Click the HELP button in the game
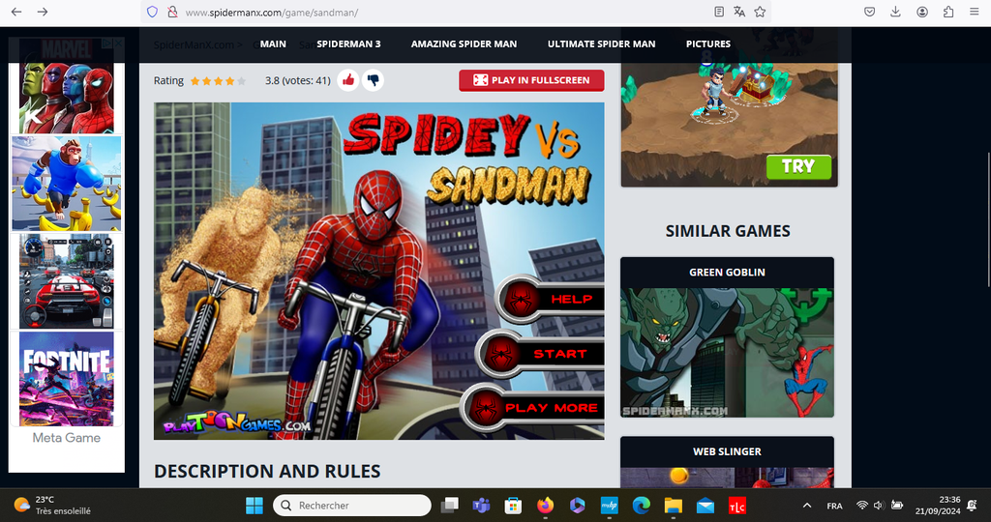991x522 pixels. pos(551,300)
